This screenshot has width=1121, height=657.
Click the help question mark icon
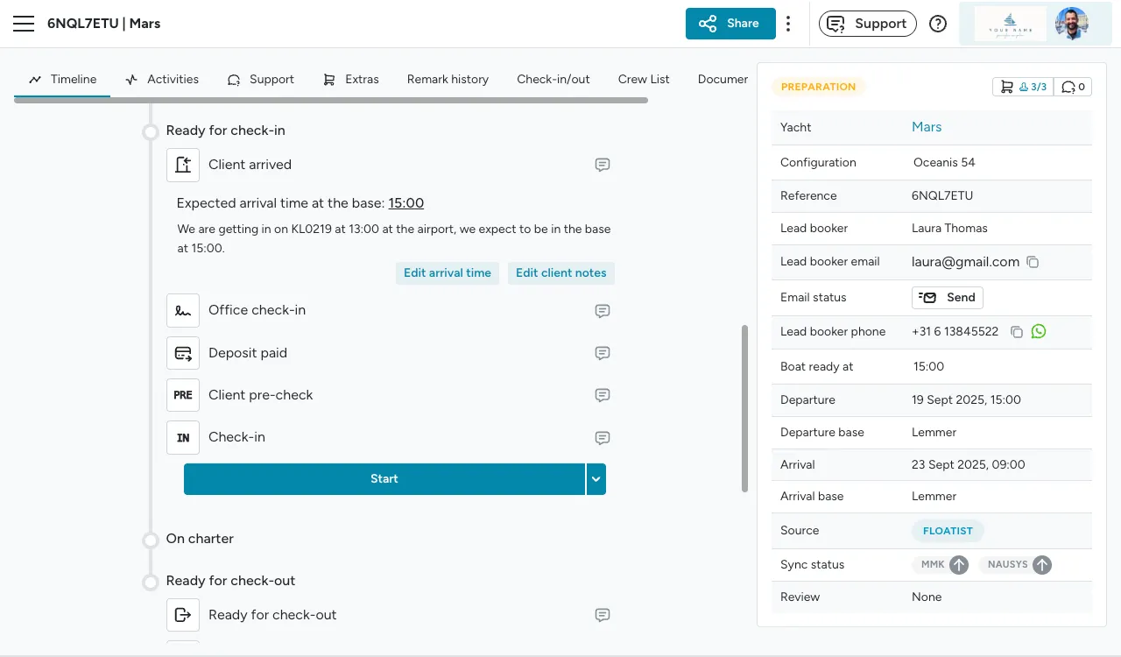point(938,24)
